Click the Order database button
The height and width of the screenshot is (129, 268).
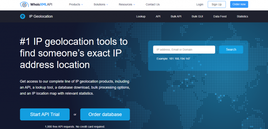[x=105, y=114]
